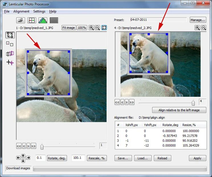Viewport: 212px width, 177px height.
Task: Open images with the folder toolbar icon
Action: point(21,20)
